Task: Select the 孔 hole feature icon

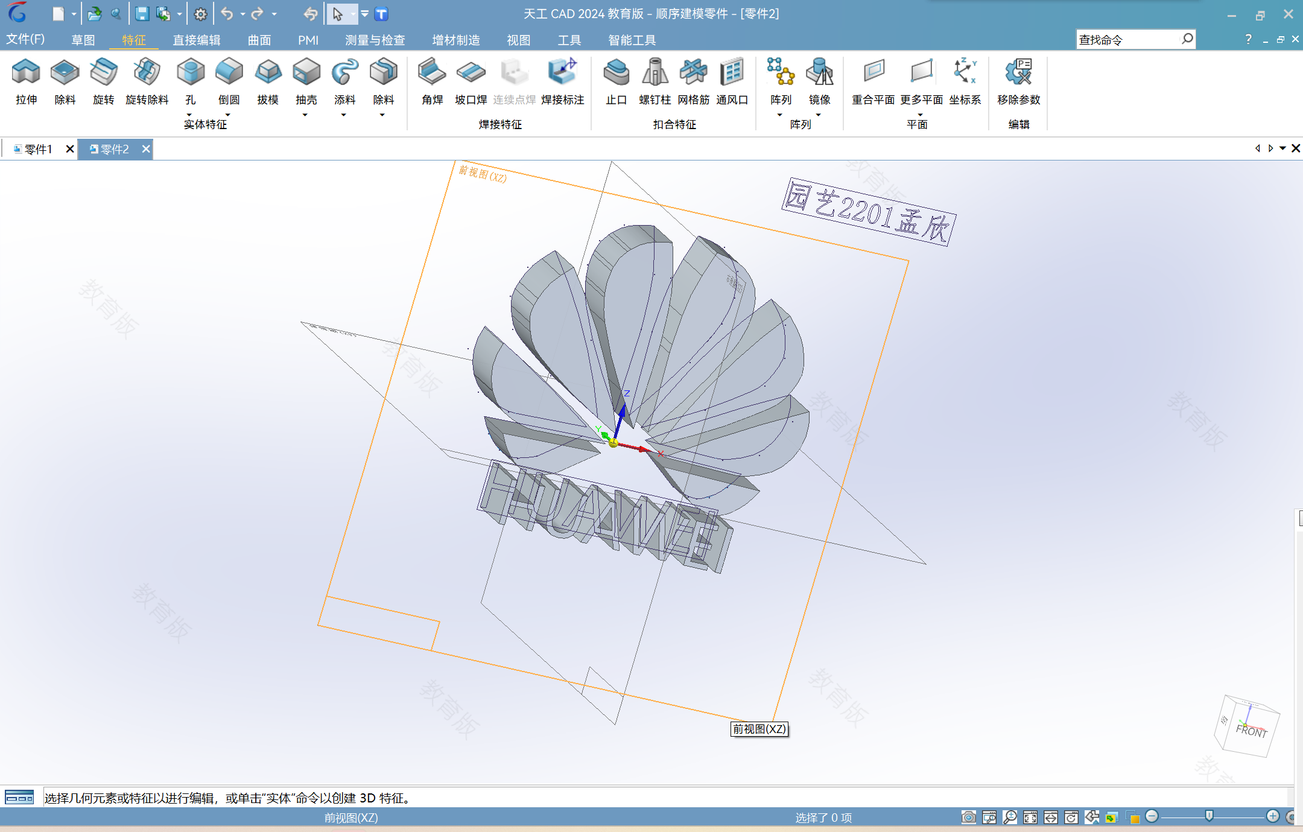Action: [x=191, y=72]
